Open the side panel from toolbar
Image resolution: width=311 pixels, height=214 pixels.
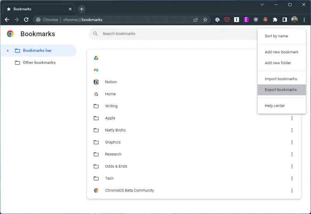pyautogui.click(x=285, y=19)
